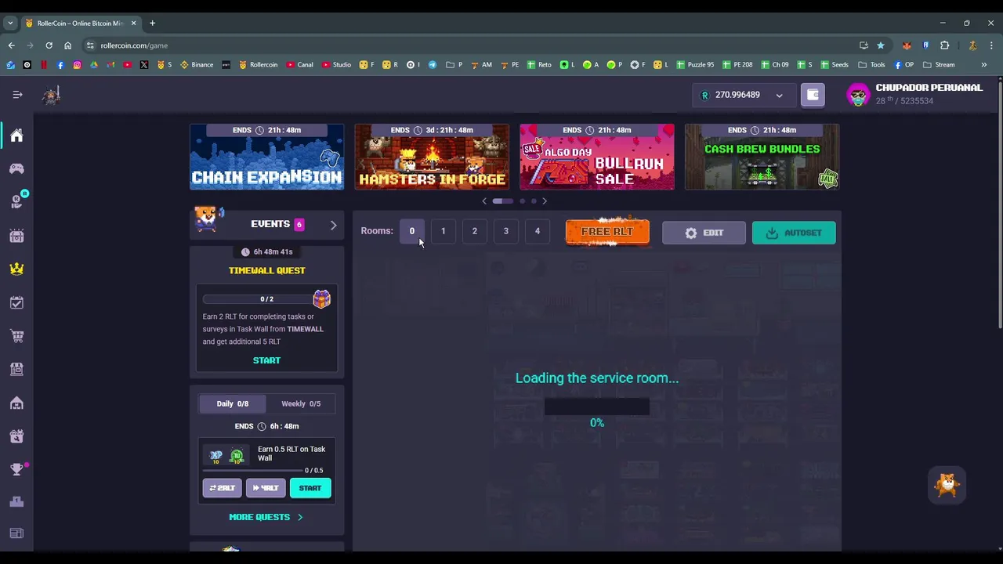Click the EDIT room button
The height and width of the screenshot is (564, 1003).
704,233
